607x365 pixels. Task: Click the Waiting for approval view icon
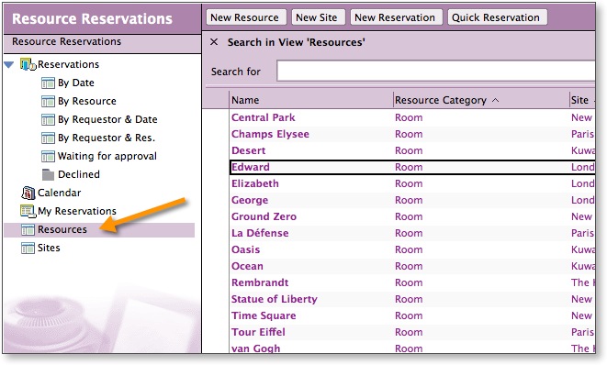pyautogui.click(x=48, y=156)
